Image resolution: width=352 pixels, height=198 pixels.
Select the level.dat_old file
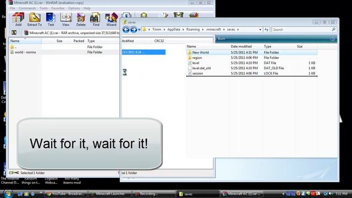tap(252, 68)
